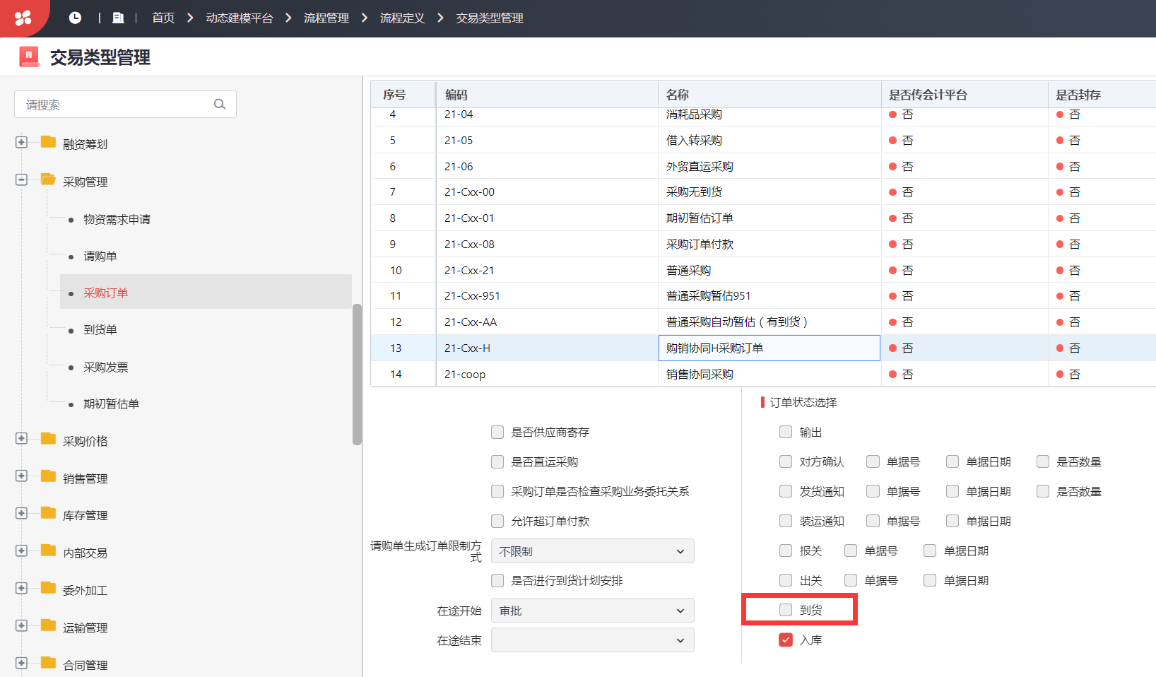Check the 是否直运采购 checkbox
The height and width of the screenshot is (677, 1156).
pos(497,461)
